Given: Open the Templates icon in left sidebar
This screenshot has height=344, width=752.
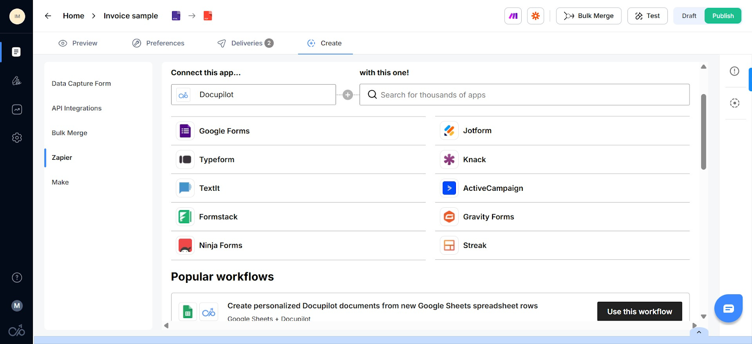Looking at the screenshot, I should click(16, 52).
